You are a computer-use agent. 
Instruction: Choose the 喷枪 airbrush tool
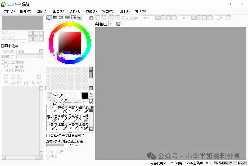click(62, 110)
